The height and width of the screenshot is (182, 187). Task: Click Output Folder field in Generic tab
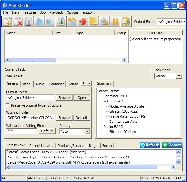coord(30,98)
